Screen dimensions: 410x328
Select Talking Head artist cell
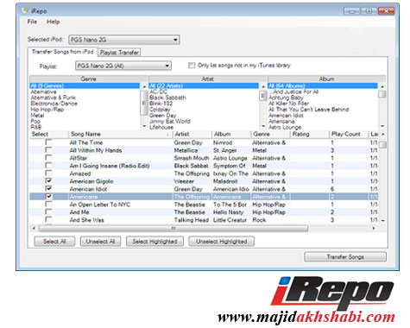tap(192, 220)
